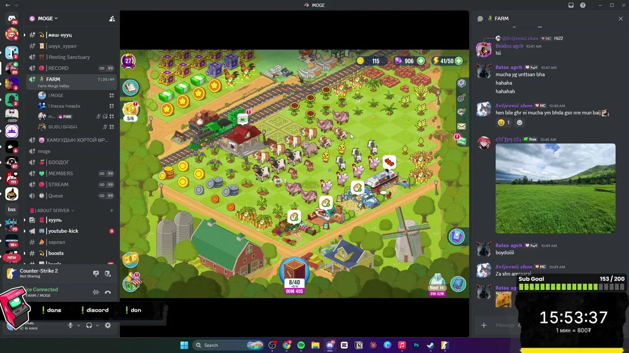
Task: Open the blue book icon at game corner
Action: click(458, 284)
